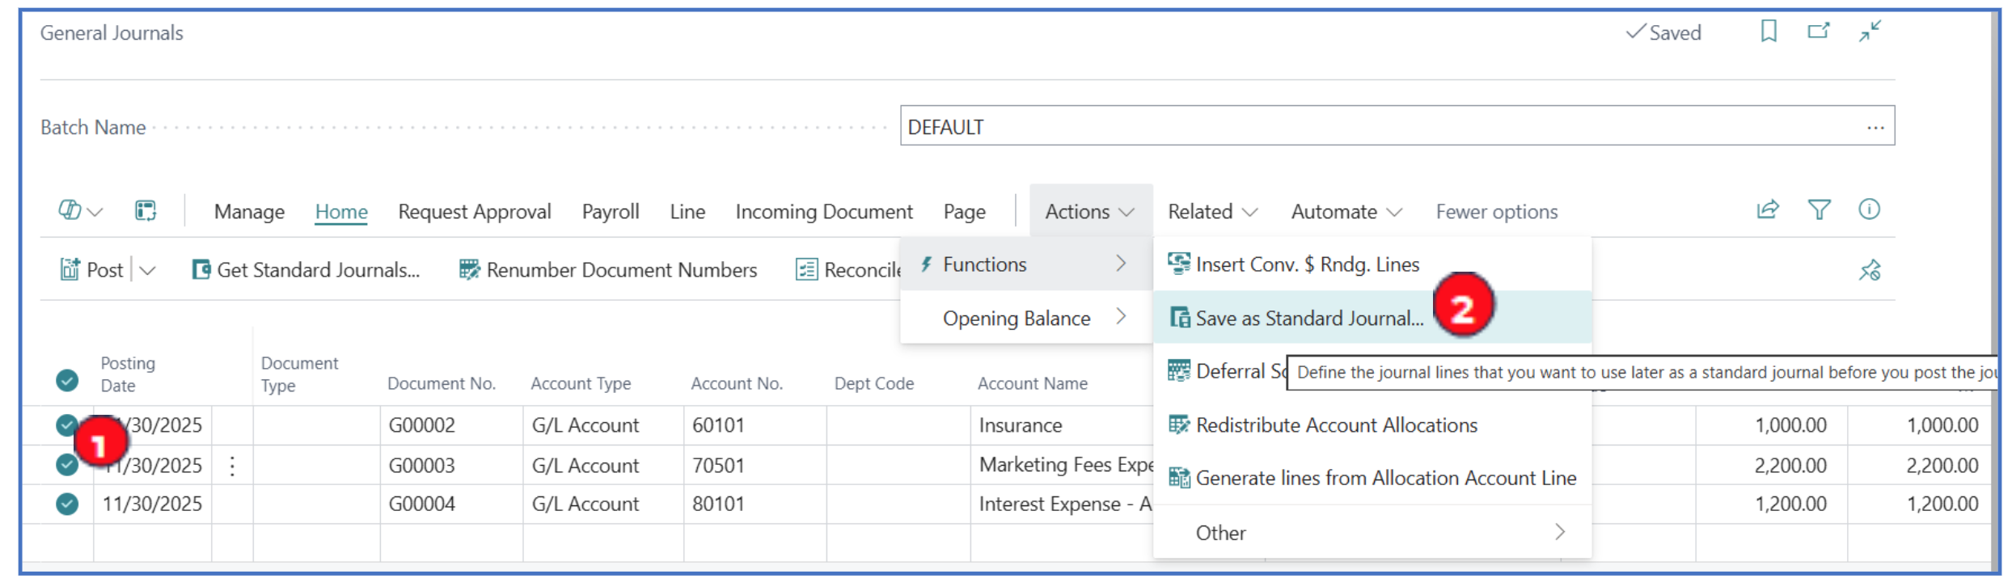Show the information FactBox icon
Image resolution: width=2012 pixels, height=587 pixels.
1869,210
